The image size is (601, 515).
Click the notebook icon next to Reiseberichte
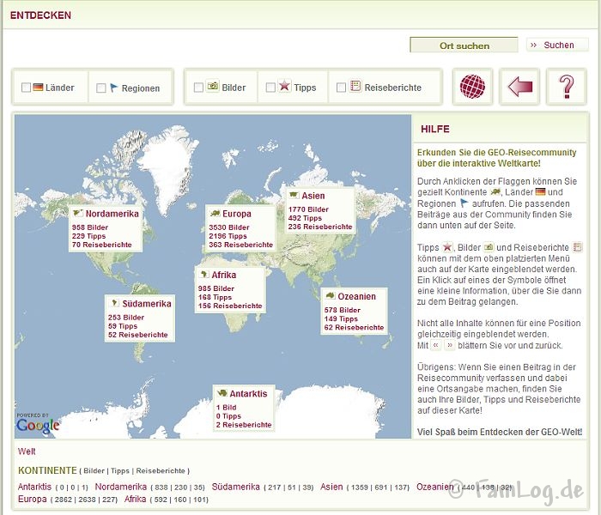click(x=355, y=86)
